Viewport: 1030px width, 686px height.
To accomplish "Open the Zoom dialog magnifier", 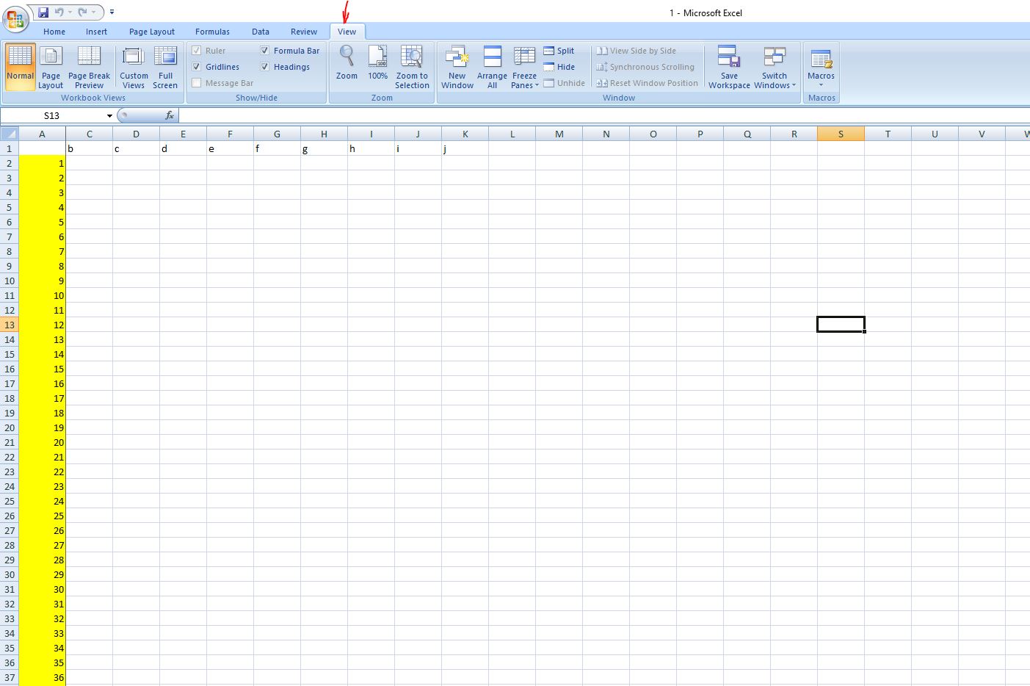I will (347, 57).
